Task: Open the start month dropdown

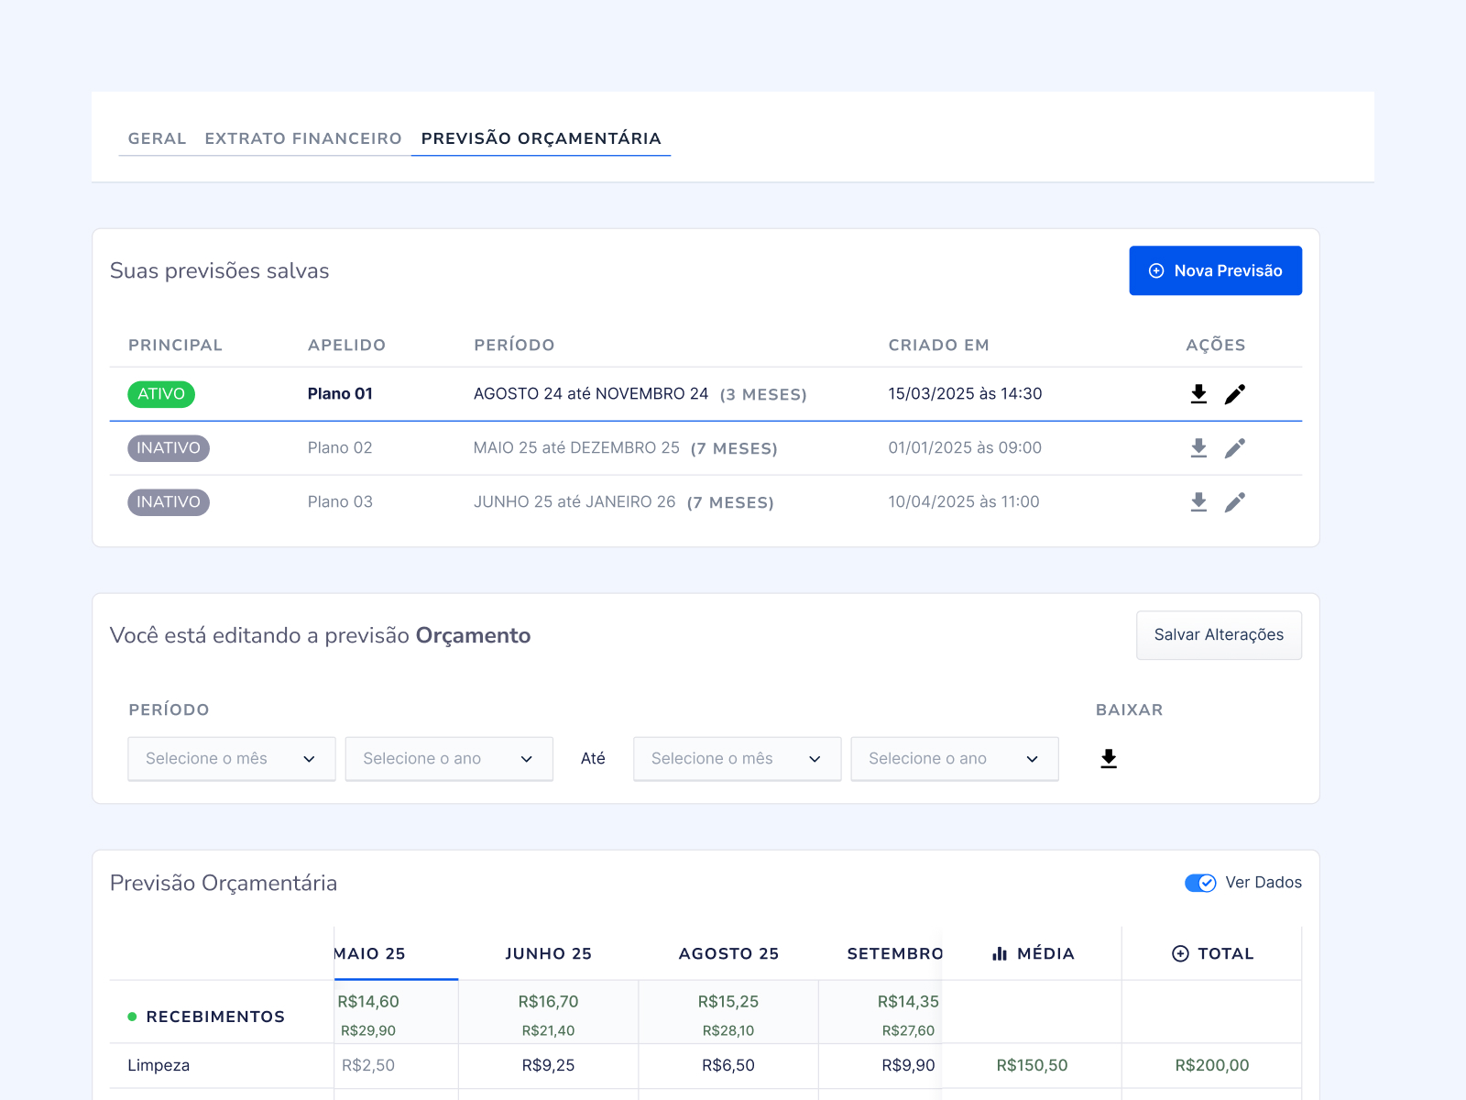Action: pos(232,759)
